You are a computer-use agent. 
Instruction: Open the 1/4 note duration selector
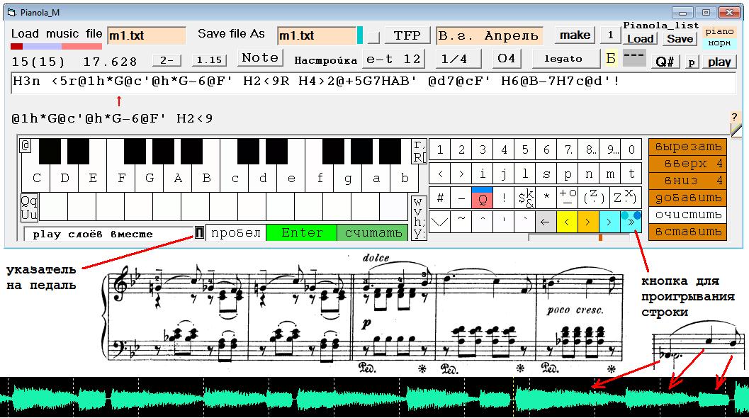[x=454, y=59]
